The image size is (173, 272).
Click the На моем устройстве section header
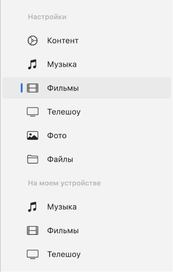64,183
